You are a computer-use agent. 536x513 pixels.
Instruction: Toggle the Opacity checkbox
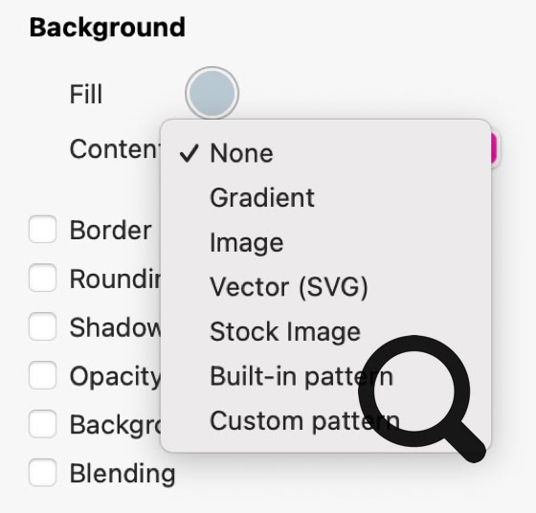click(x=43, y=375)
